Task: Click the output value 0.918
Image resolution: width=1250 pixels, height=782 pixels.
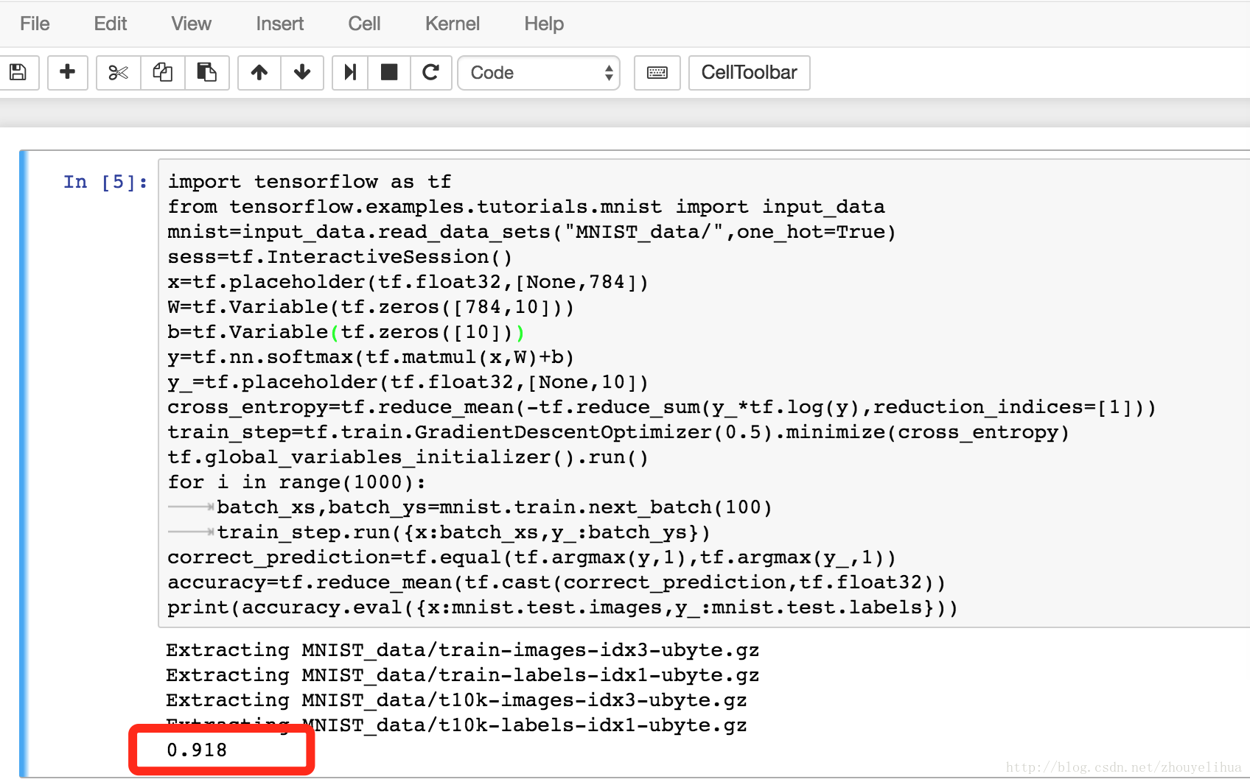Action: (x=197, y=750)
